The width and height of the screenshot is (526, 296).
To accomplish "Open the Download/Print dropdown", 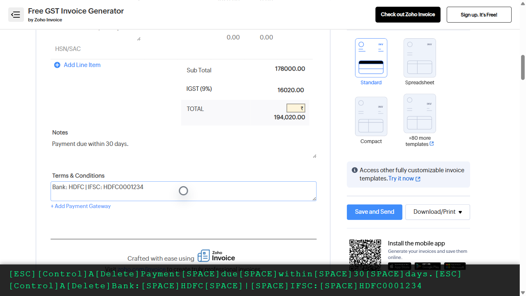I will click(437, 212).
